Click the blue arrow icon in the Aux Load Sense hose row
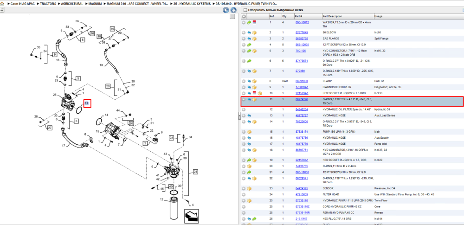The height and width of the screenshot is (225, 464). pyautogui.click(x=249, y=116)
